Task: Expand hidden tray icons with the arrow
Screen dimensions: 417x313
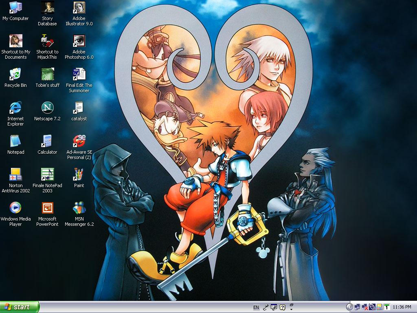Action: (349, 307)
